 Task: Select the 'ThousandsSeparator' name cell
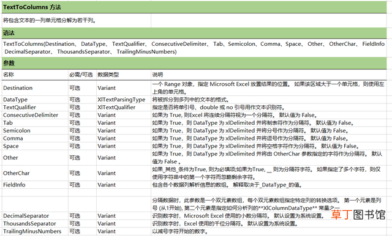coord(35,224)
